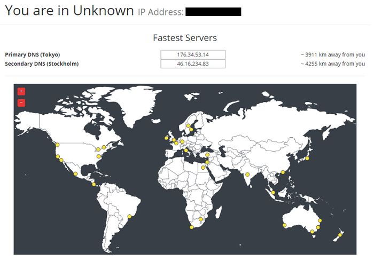Select the Secondary DNS address 46.16.234.83 field
This screenshot has height=260, width=374.
[193, 64]
